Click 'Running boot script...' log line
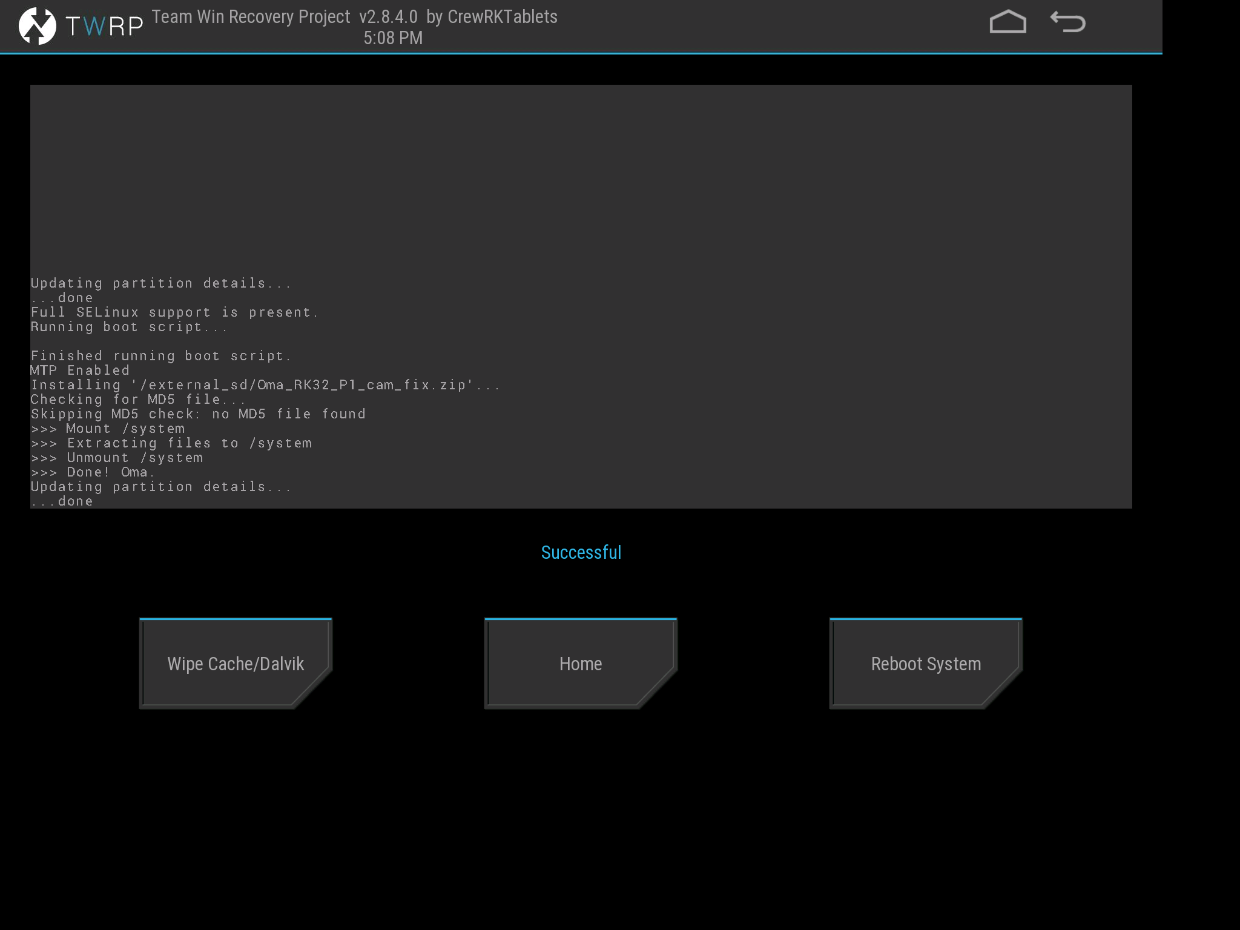 coord(129,327)
